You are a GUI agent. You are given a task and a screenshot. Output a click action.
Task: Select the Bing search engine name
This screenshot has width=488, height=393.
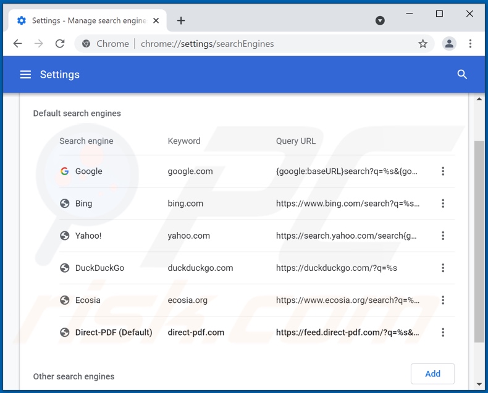click(84, 204)
